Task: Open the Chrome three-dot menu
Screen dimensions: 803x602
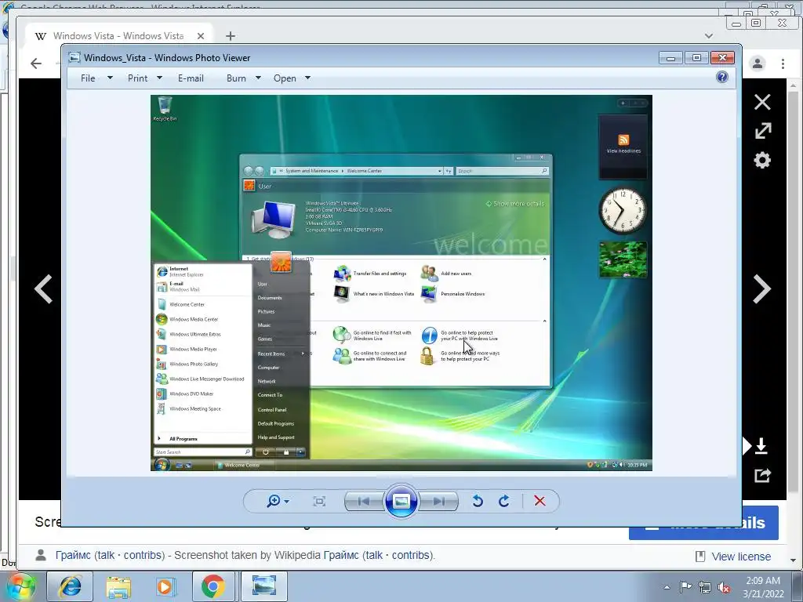Action: 783,63
